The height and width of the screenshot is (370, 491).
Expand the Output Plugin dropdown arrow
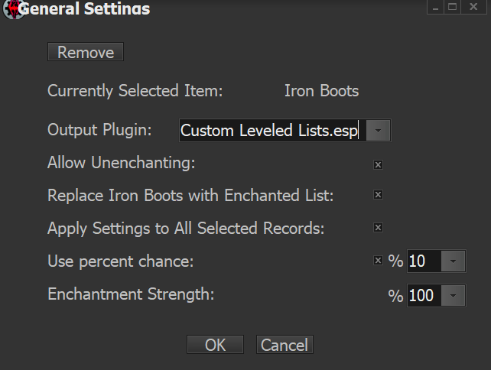379,131
